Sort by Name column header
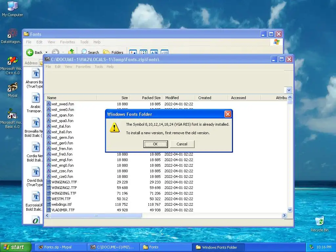Screen dimensions: 336x252 coord(71,98)
